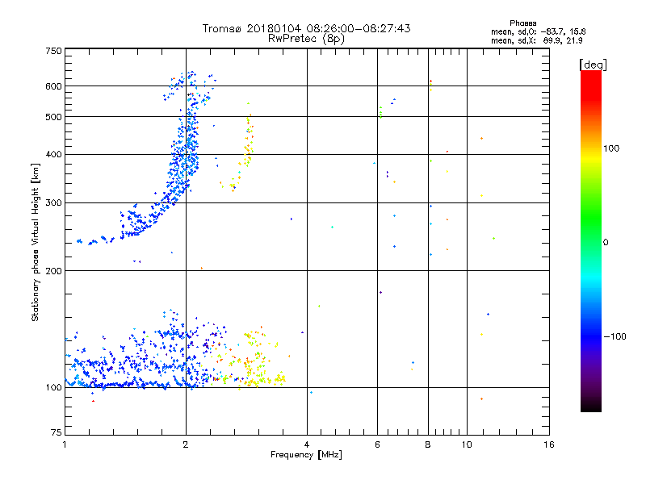Click the y-axis tick label '600'
646x484 pixels.
point(53,86)
